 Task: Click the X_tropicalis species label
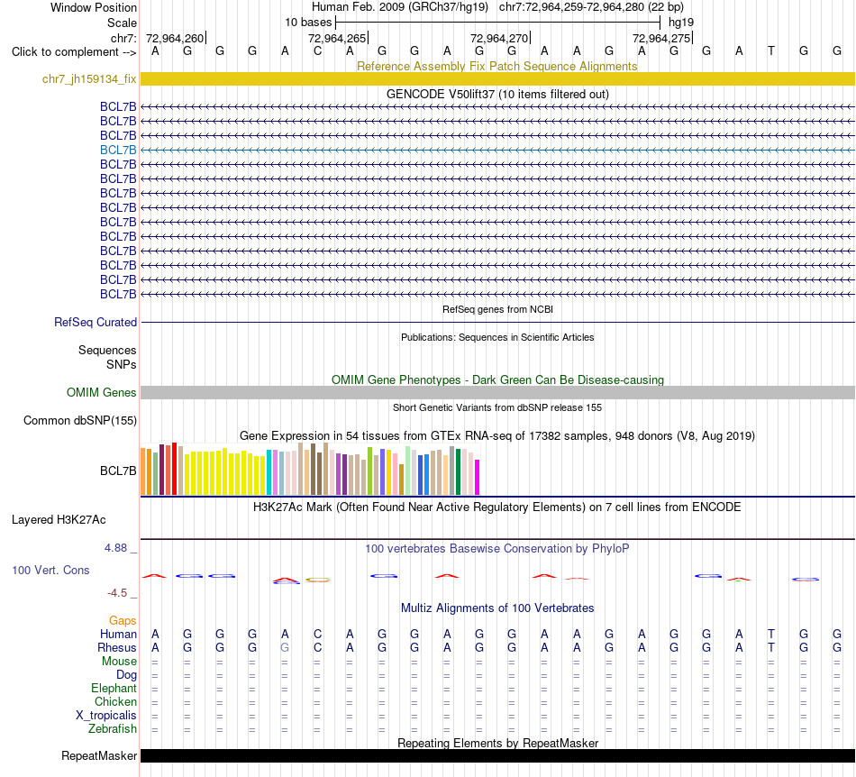106,716
